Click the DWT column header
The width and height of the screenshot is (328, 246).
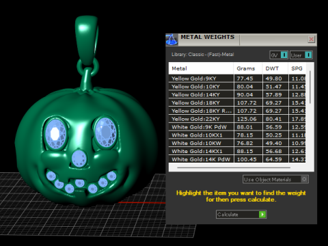coord(275,68)
